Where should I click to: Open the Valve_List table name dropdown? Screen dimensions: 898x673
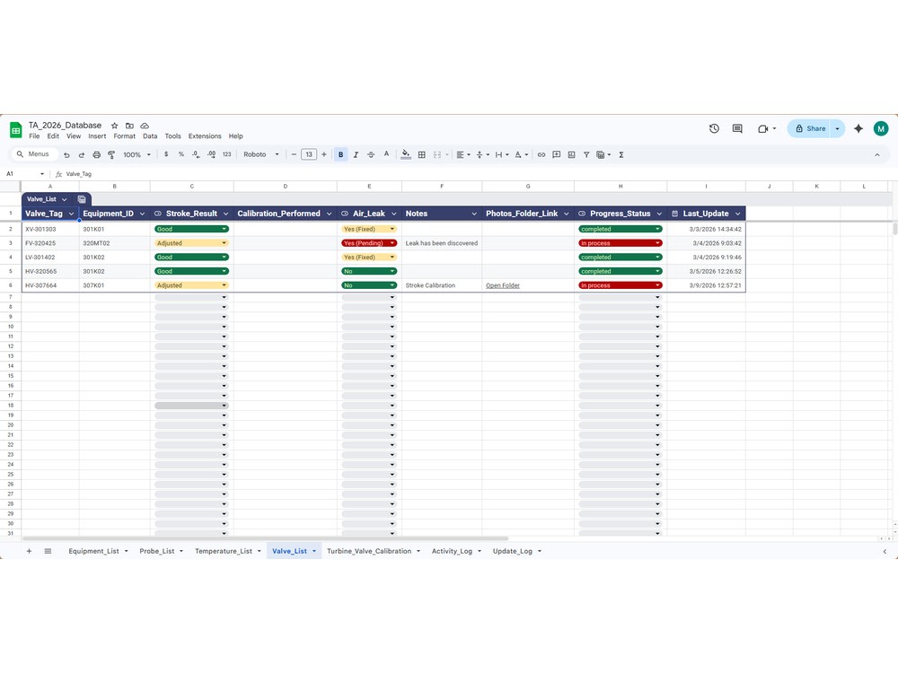64,199
